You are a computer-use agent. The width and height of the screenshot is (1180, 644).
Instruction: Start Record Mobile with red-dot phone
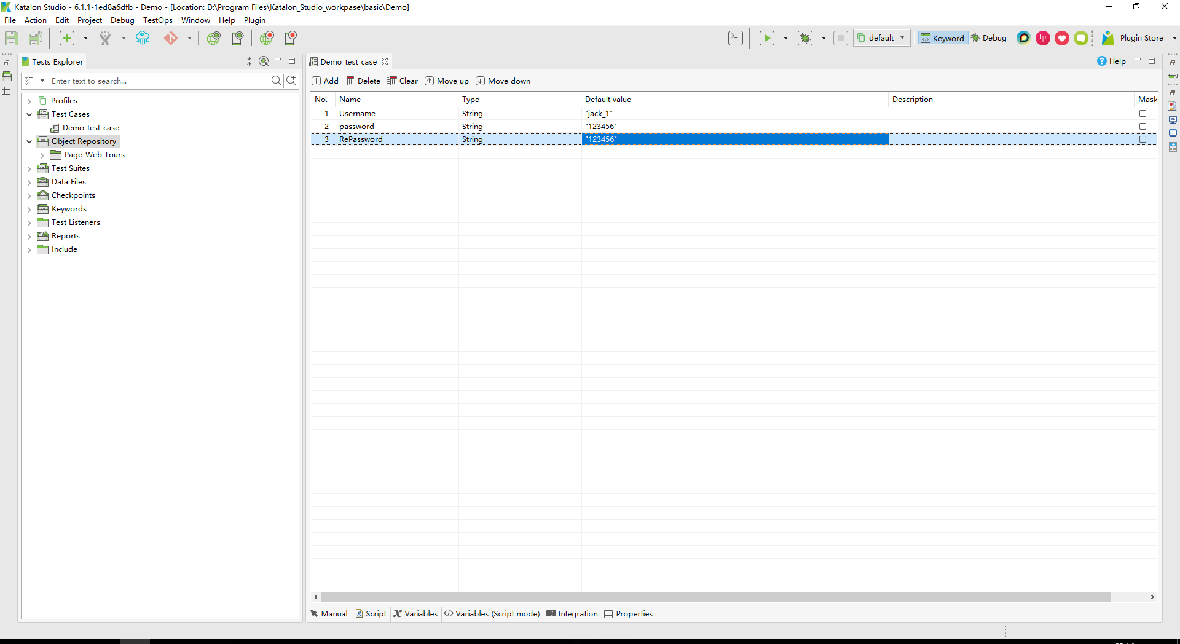pyautogui.click(x=291, y=38)
